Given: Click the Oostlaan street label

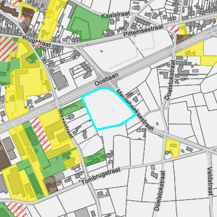Looking at the screenshot, I should coord(107,79).
